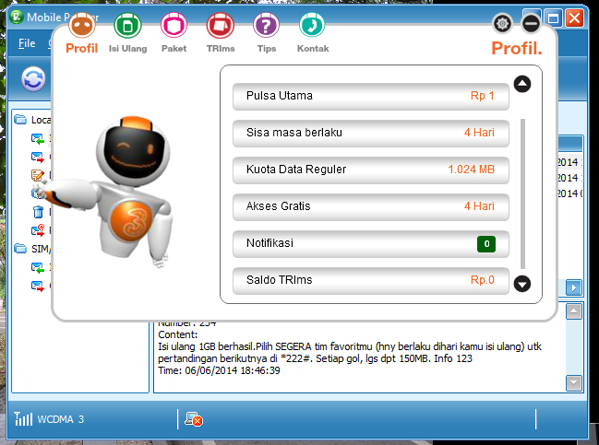This screenshot has width=599, height=445.
Task: Select the Kuota Data Reguler row
Action: (x=370, y=170)
